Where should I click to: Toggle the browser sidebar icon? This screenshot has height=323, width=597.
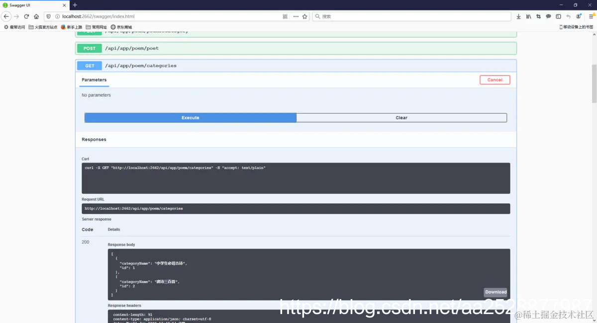[x=559, y=16]
